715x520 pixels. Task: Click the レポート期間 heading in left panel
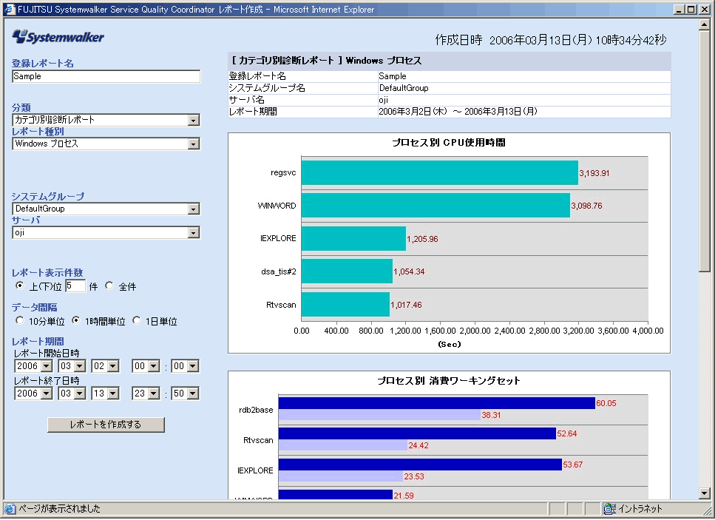tap(38, 342)
